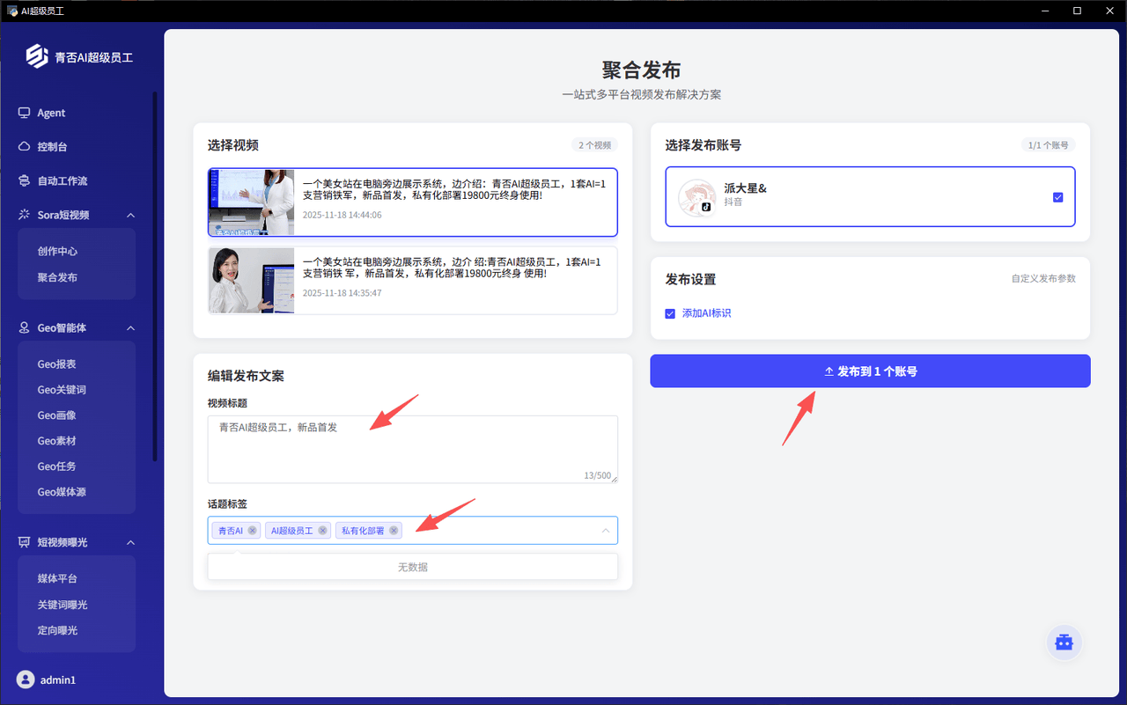
Task: Click the 控制台 cloud icon
Action: tap(25, 147)
